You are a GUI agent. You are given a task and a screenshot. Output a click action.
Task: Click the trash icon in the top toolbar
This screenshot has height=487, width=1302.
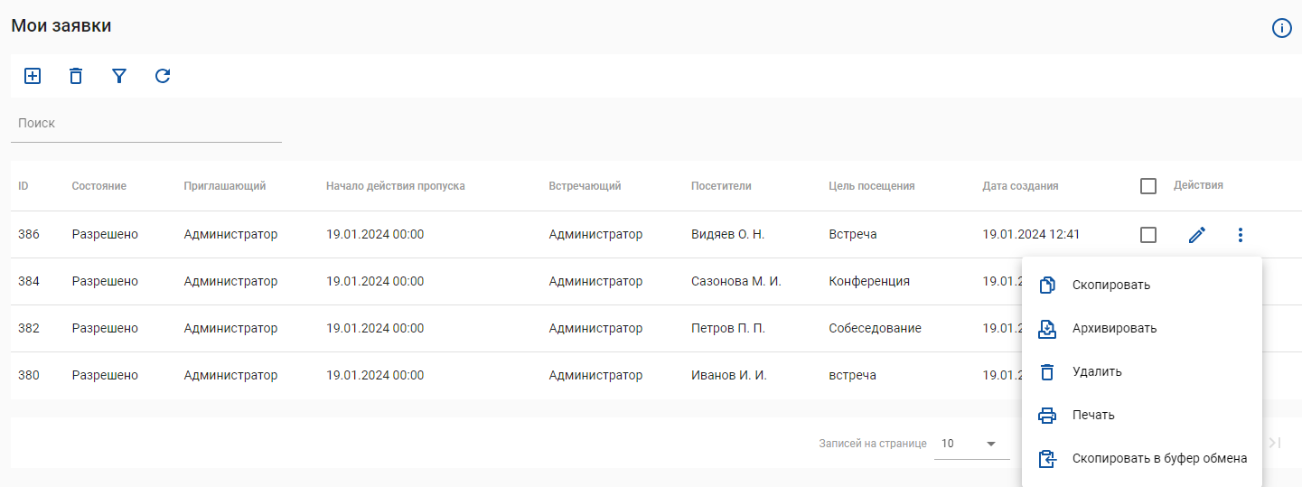pyautogui.click(x=76, y=76)
